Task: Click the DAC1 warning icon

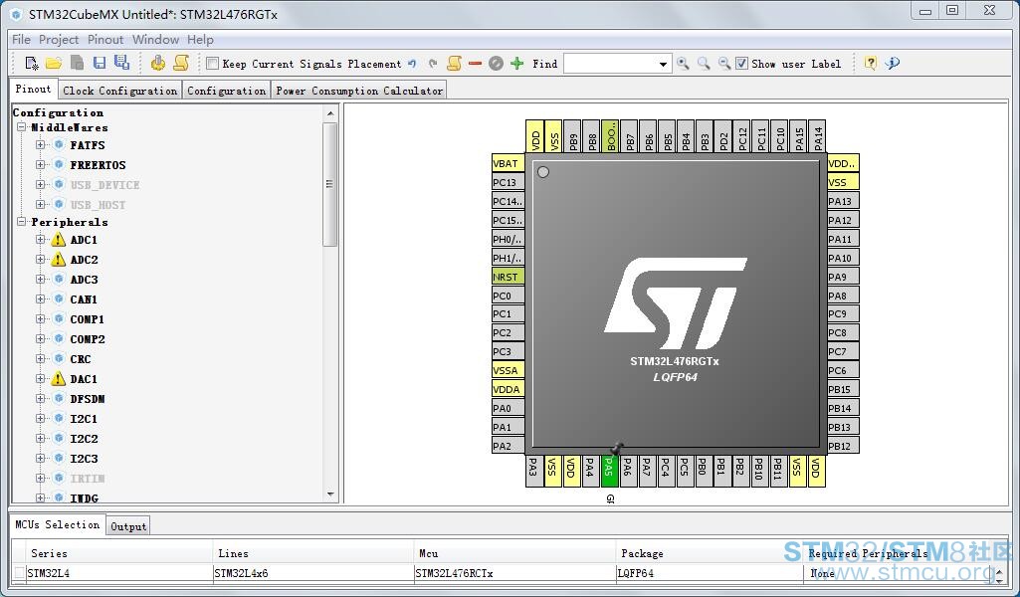Action: [59, 378]
